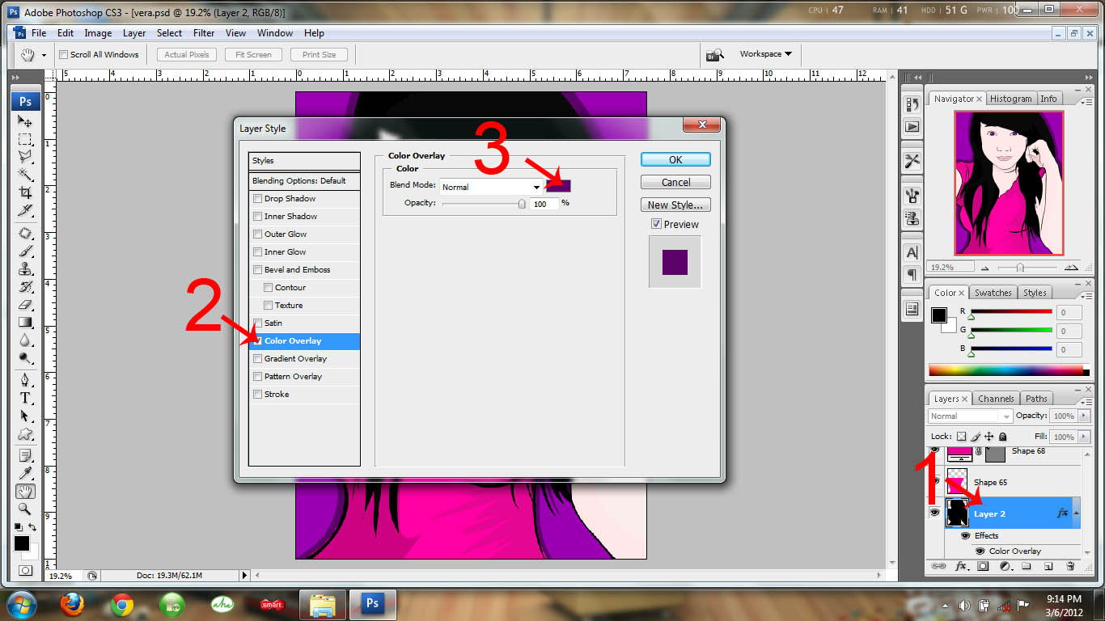Hide Color Overlay effect in Layers panel
This screenshot has width=1105, height=621.
(x=980, y=551)
